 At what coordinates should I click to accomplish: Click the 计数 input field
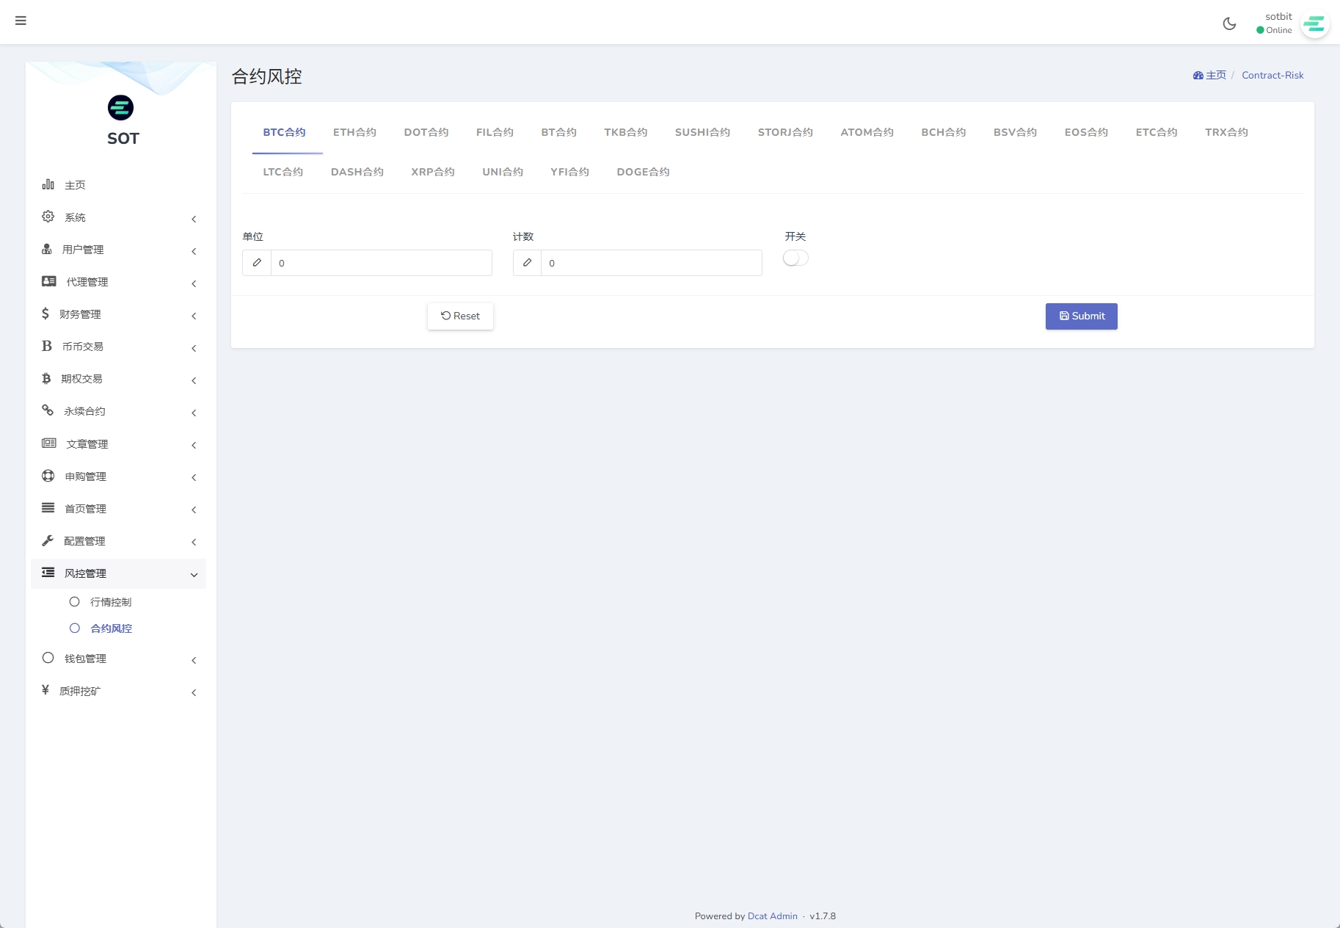click(651, 263)
